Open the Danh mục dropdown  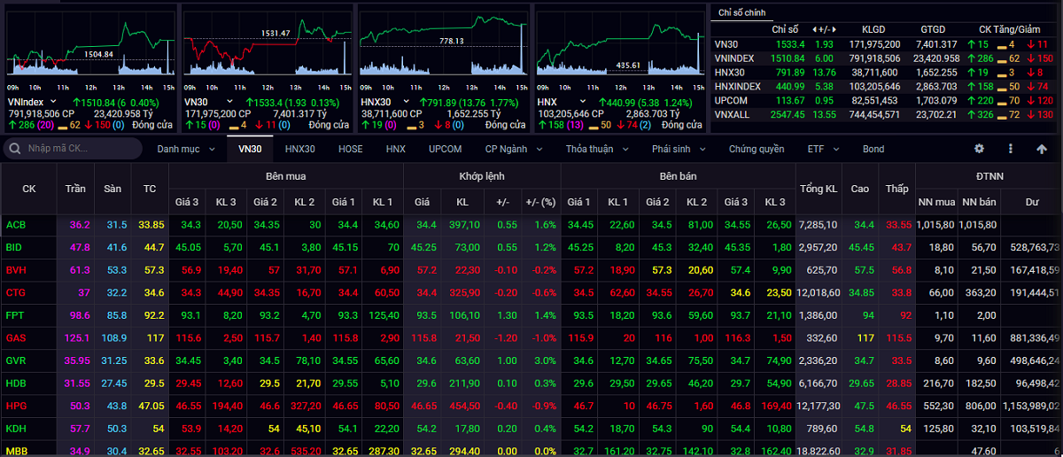click(x=185, y=149)
